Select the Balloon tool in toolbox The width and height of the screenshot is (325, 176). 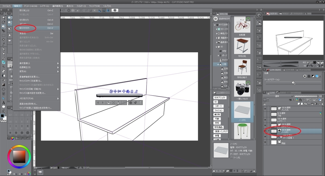(x=4, y=107)
